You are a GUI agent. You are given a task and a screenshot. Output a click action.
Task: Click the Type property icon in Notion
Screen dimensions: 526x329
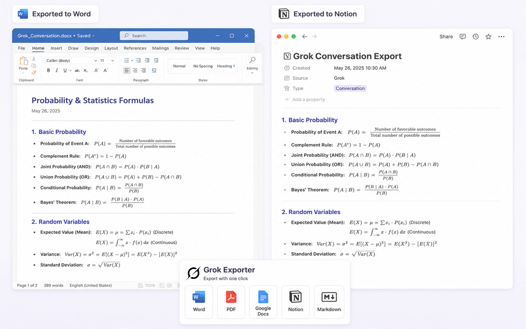click(287, 88)
